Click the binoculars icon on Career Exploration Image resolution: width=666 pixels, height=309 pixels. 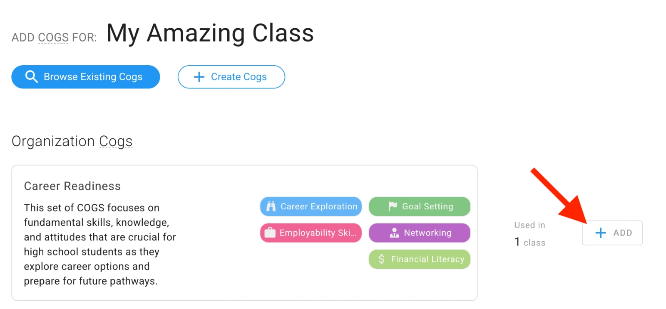(x=271, y=206)
